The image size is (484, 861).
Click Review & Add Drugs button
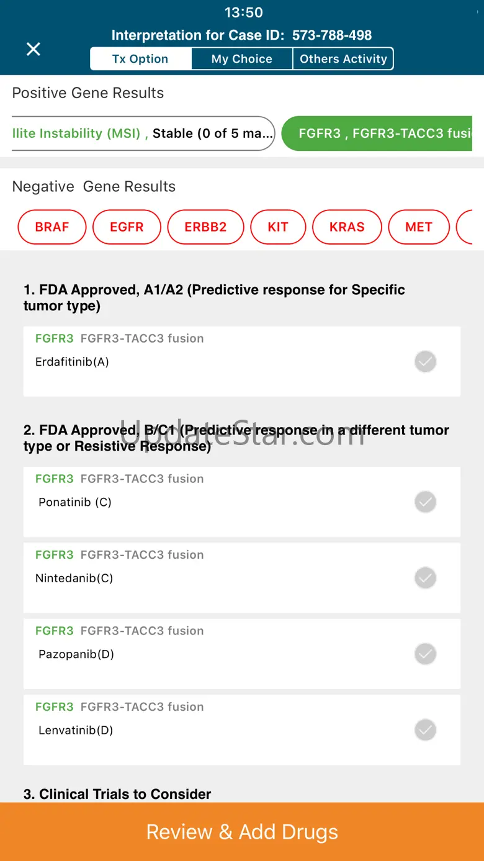[242, 832]
